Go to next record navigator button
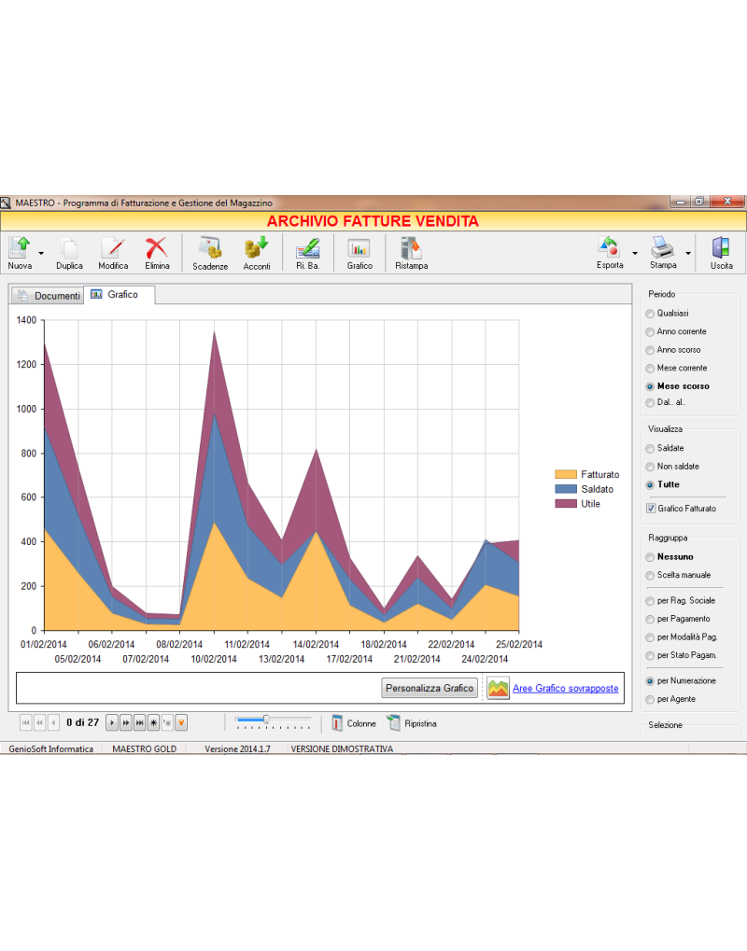747x951 pixels. click(112, 722)
